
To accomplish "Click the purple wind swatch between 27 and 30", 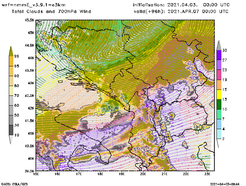I will click(219, 55).
